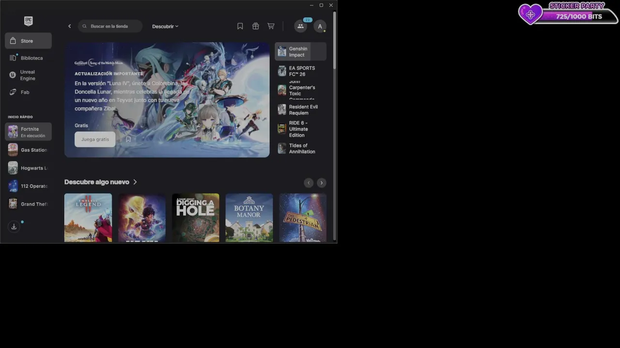Screen dimensions: 620x348
Task: Open the downloads icon in sidebar
Action: [14, 226]
